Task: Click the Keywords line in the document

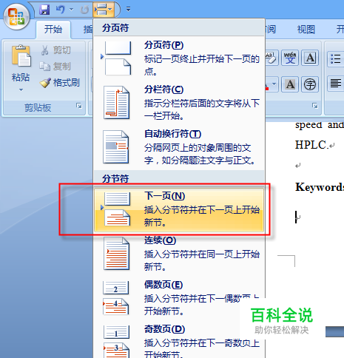Action: (x=320, y=187)
